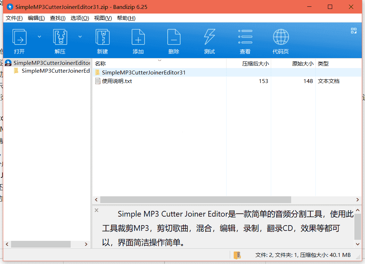Click the status bar file count text
The height and width of the screenshot is (264, 365).
tap(303, 255)
